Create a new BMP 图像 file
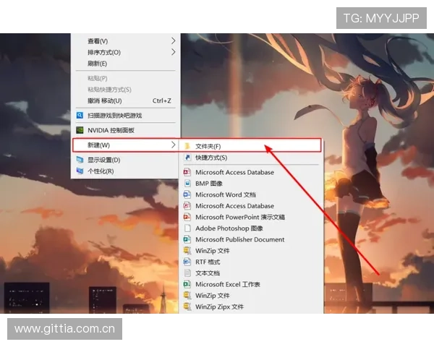Viewport: 434px width, 347px height. (x=251, y=184)
